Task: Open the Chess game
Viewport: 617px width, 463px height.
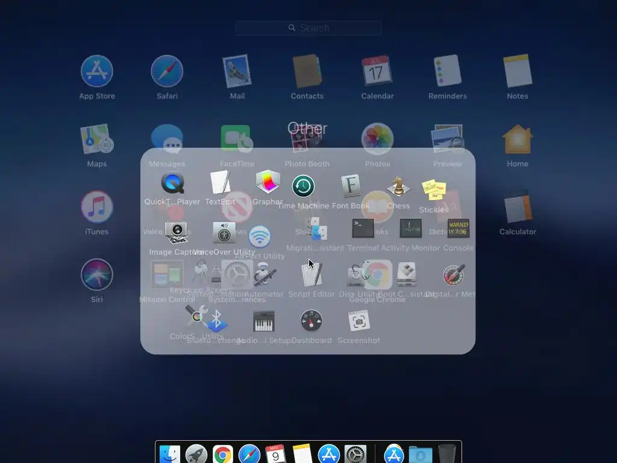Action: pyautogui.click(x=398, y=187)
